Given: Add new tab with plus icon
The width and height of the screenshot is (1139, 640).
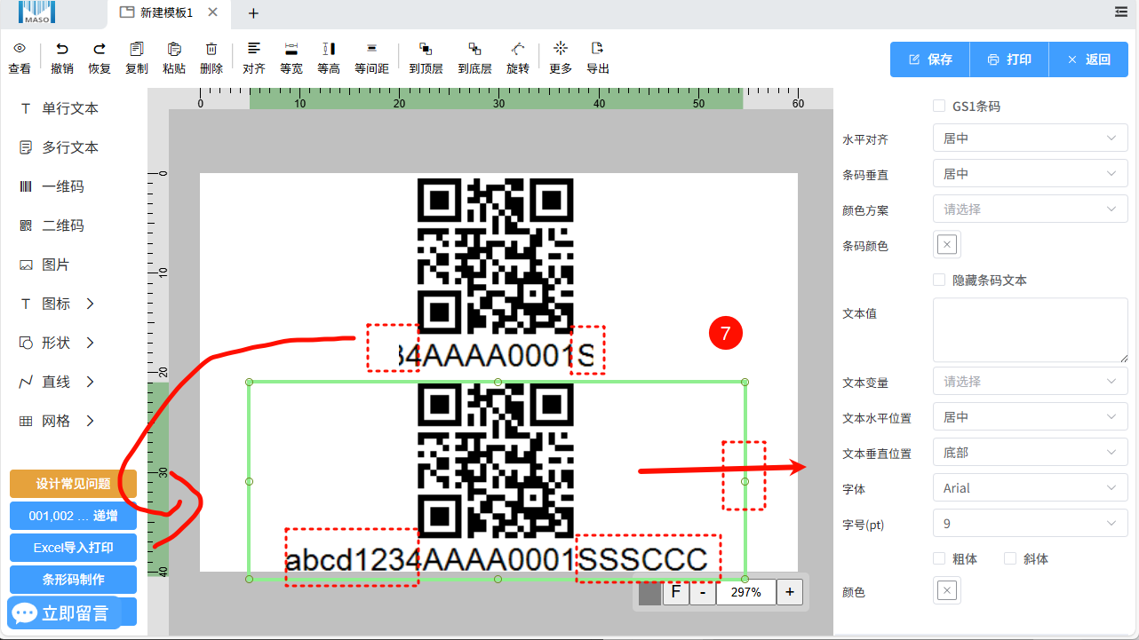Looking at the screenshot, I should tap(253, 12).
